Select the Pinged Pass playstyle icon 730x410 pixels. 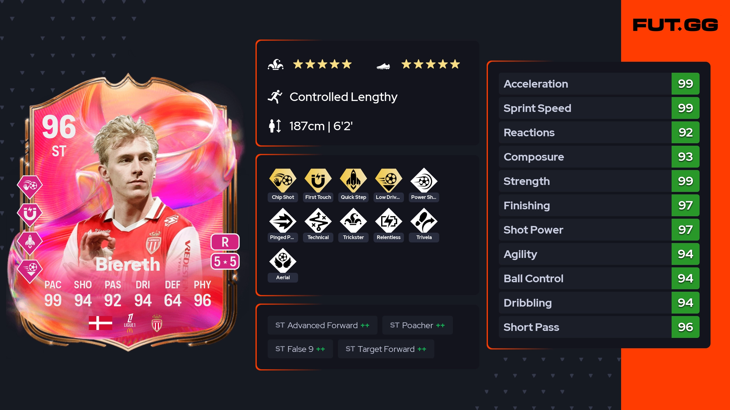[283, 221]
